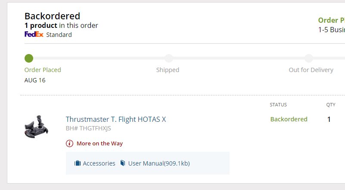This screenshot has width=345, height=190.
Task: Click the Shipped progress step dot
Action: [x=169, y=58]
